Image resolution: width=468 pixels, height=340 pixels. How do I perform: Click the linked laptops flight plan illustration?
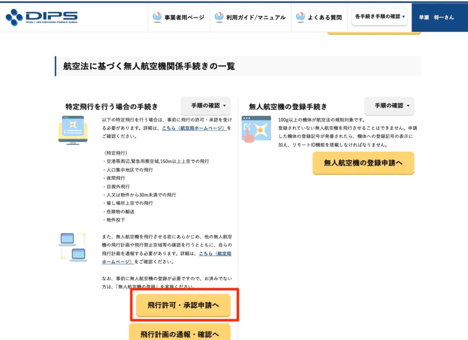(73, 247)
